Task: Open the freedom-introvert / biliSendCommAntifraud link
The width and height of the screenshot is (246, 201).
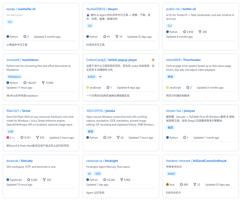Action: pyautogui.click(x=196, y=161)
